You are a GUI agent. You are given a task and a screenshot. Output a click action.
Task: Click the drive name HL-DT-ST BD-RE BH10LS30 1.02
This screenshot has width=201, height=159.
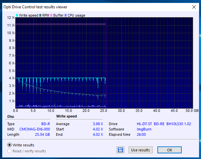point(164,124)
